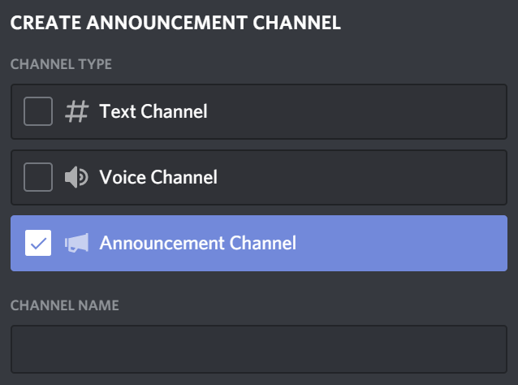Click right end of the channel name text box
Screen dimensions: 518x385
click(487, 349)
